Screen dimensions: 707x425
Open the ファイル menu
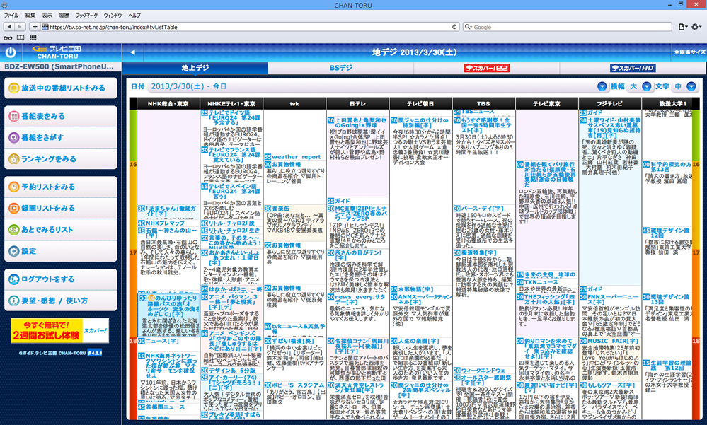[11, 16]
